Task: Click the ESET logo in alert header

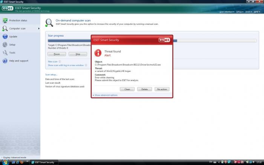Action: click(164, 40)
